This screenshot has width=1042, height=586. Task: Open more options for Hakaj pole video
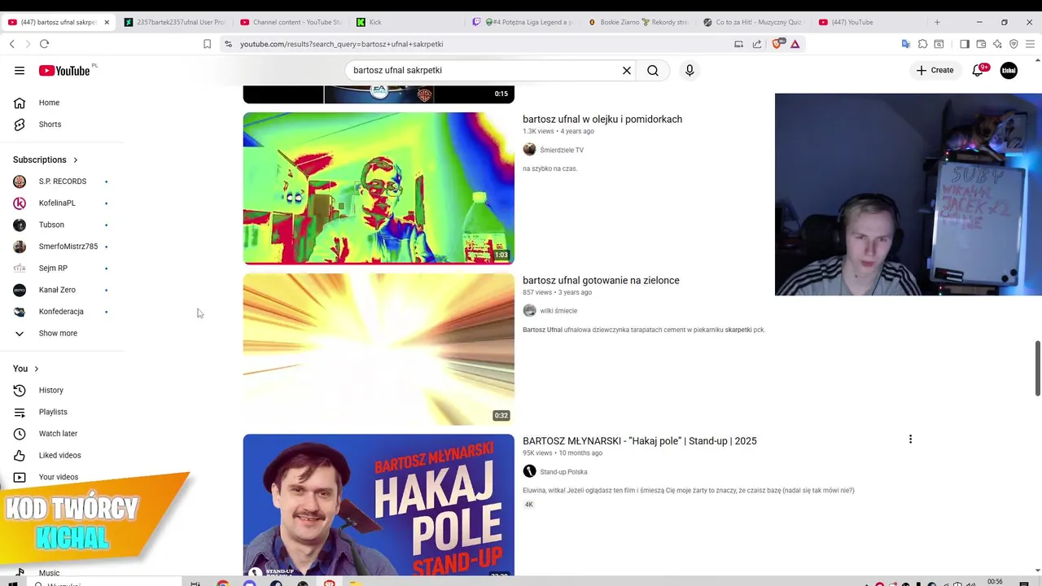click(910, 439)
